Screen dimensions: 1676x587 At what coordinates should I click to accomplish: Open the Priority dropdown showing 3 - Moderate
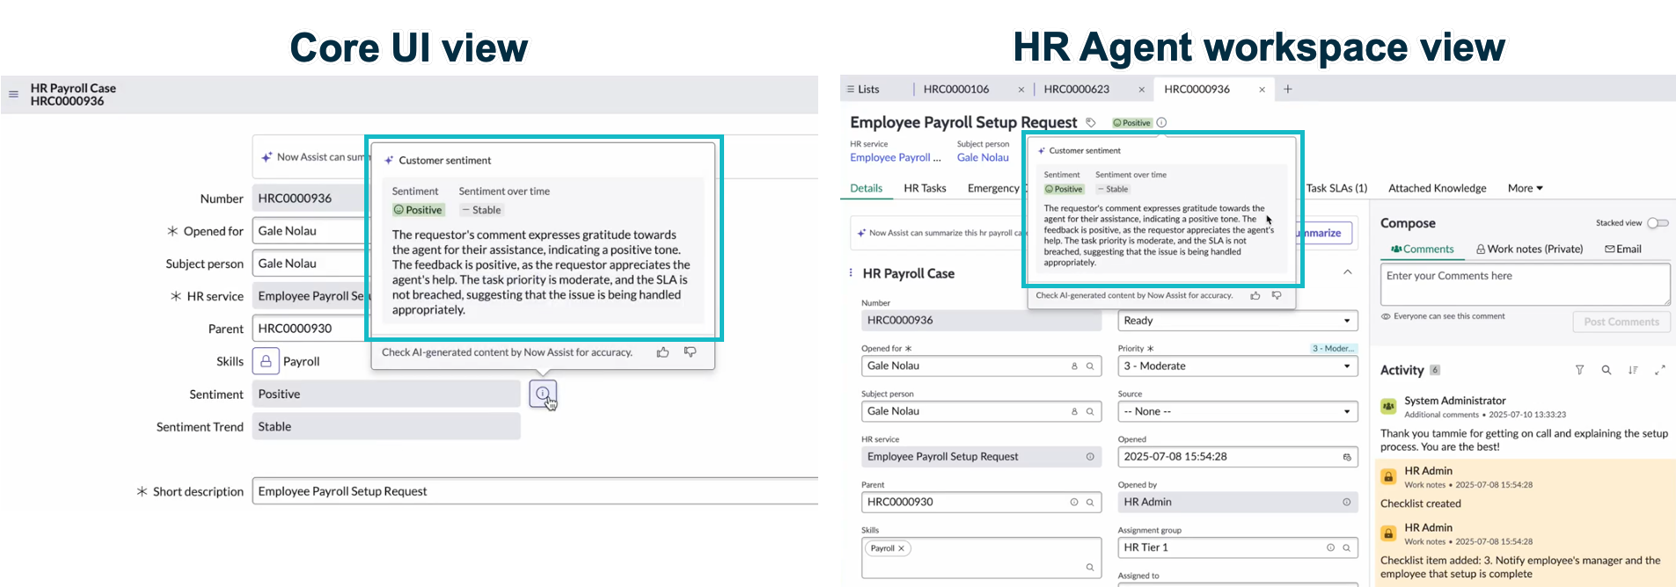[1237, 366]
